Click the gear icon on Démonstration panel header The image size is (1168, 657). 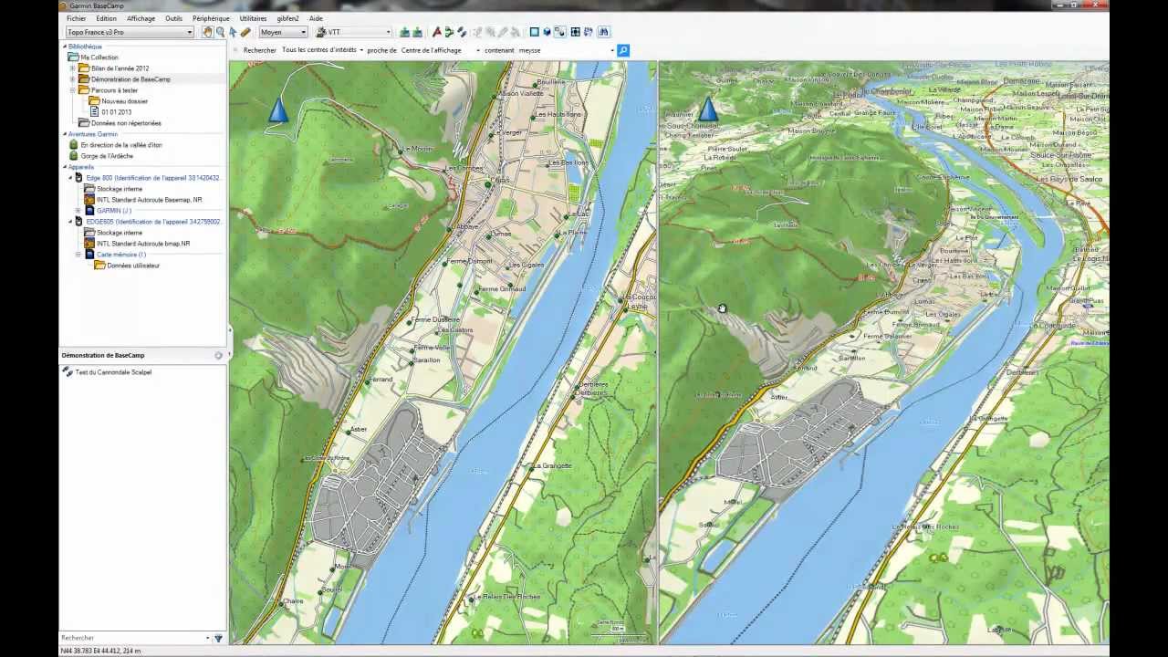(x=219, y=355)
